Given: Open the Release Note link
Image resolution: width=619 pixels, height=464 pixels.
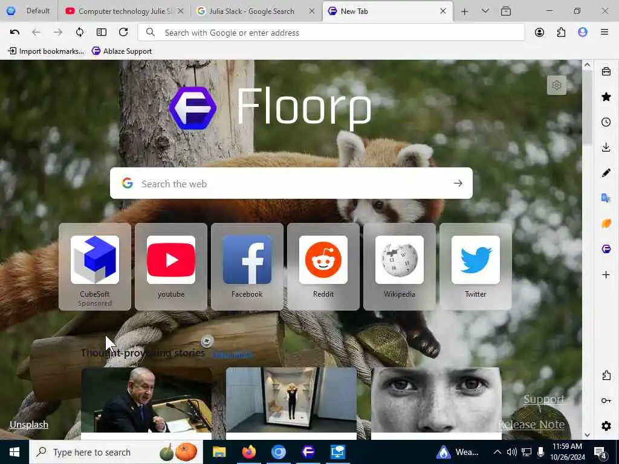Looking at the screenshot, I should (531, 425).
